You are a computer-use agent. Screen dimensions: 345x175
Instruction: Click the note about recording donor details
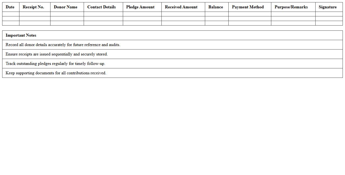coord(63,45)
